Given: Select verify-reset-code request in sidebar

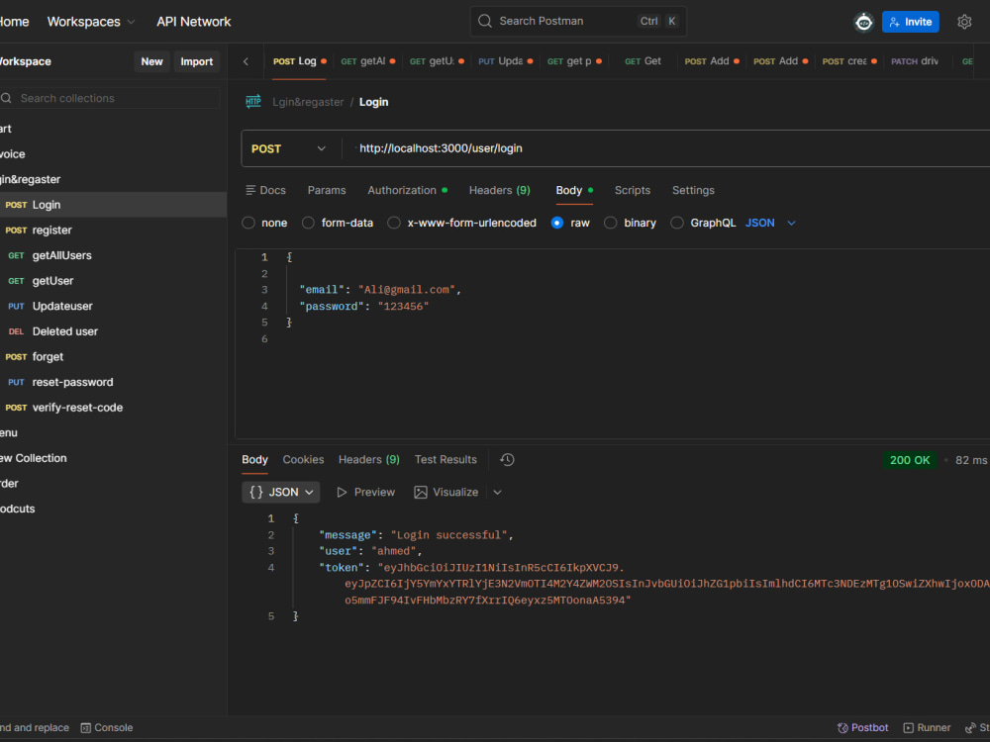Looking at the screenshot, I should click(x=113, y=408).
